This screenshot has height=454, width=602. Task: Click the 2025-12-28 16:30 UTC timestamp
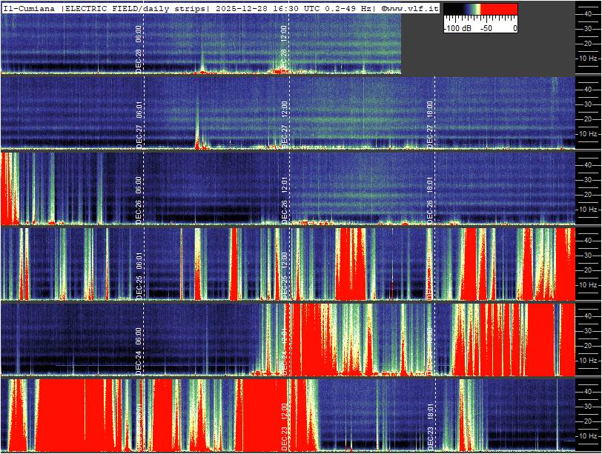[x=283, y=7]
